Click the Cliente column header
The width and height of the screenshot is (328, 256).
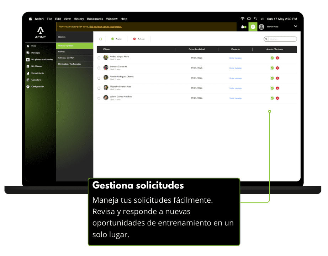(106, 49)
